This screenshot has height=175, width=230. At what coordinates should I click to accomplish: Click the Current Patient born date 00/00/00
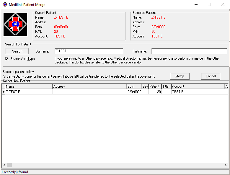click(61, 27)
